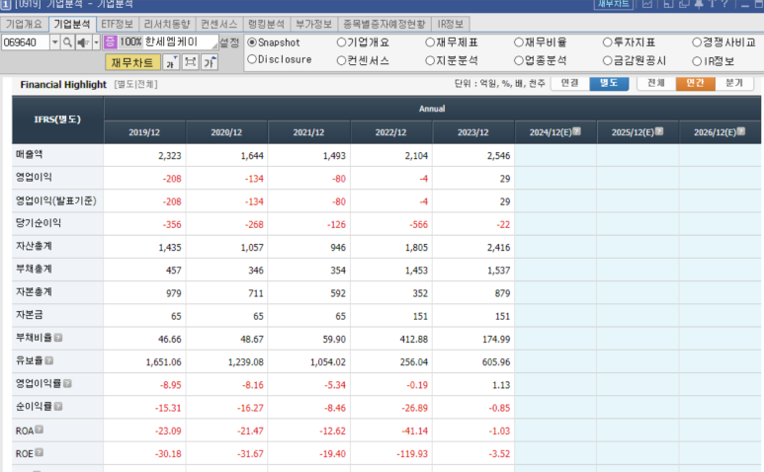The height and width of the screenshot is (472, 764).
Task: Click the 매출액 row label
Action: point(30,154)
